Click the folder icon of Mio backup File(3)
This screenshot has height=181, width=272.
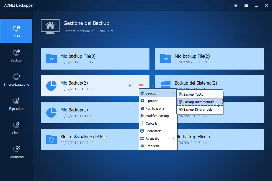point(51,59)
